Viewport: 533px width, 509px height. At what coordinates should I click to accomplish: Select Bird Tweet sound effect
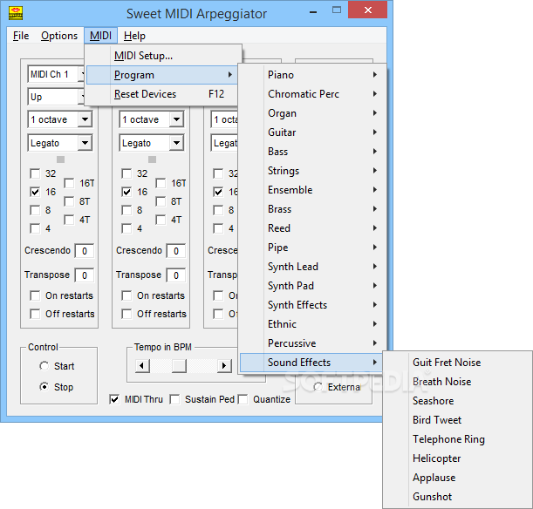click(457, 420)
